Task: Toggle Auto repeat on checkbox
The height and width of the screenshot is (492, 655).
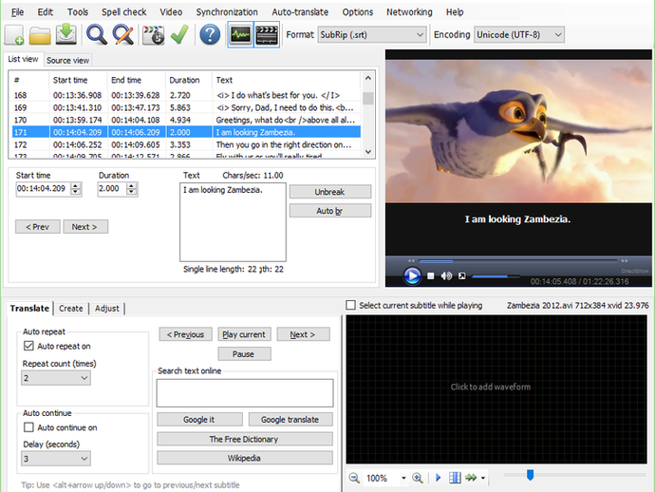Action: (x=28, y=346)
